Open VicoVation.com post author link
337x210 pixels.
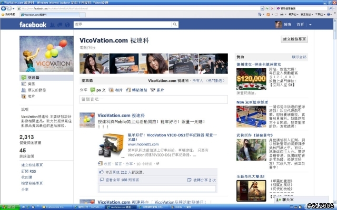[121, 115]
